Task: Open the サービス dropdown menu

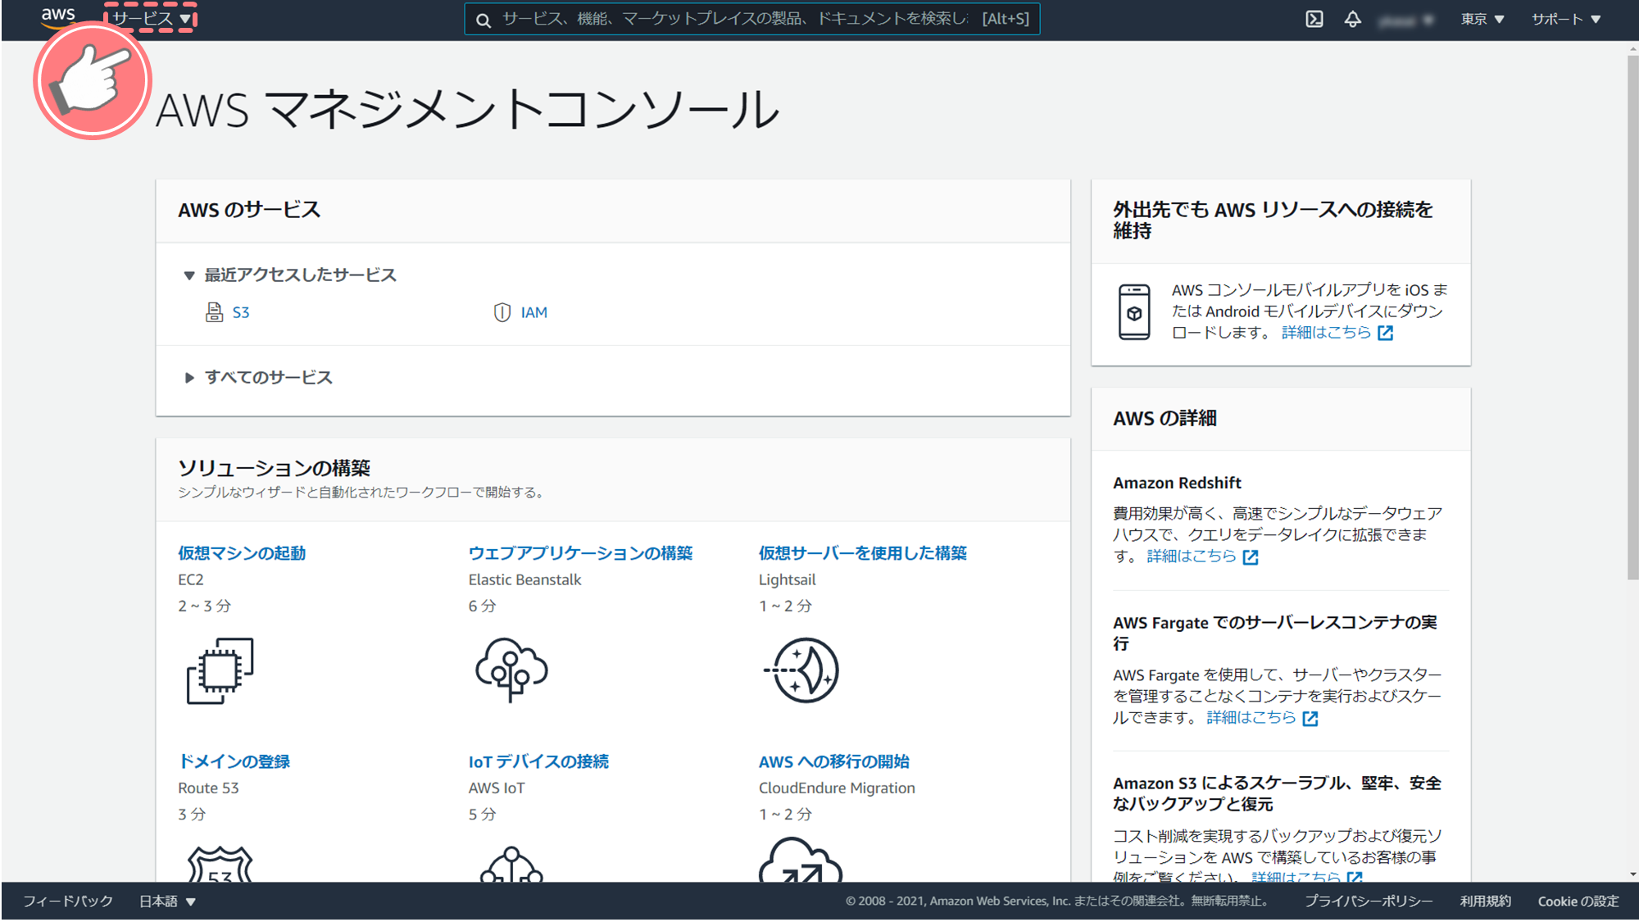Action: coord(151,19)
